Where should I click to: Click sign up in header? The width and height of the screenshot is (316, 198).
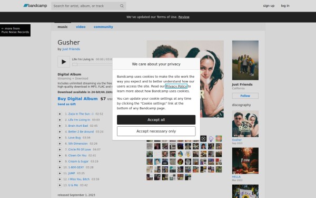(x=269, y=6)
